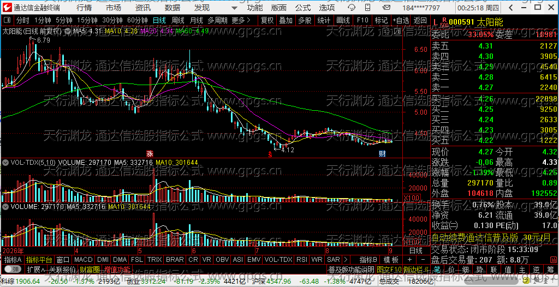The image size is (559, 287).
Task: Add an indicator window with plus button
Action: point(409,260)
